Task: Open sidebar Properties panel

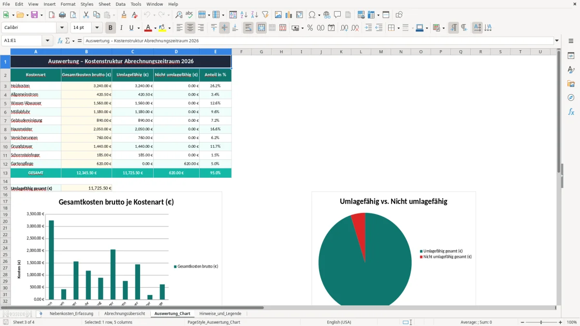Action: click(x=571, y=56)
